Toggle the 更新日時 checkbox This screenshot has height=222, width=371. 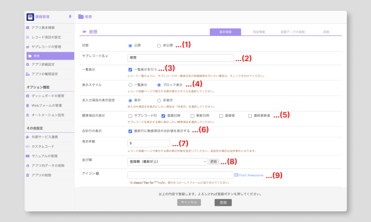pos(192,116)
